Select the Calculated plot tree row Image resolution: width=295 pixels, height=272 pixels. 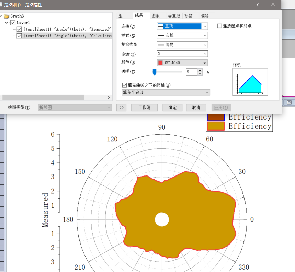(67, 36)
